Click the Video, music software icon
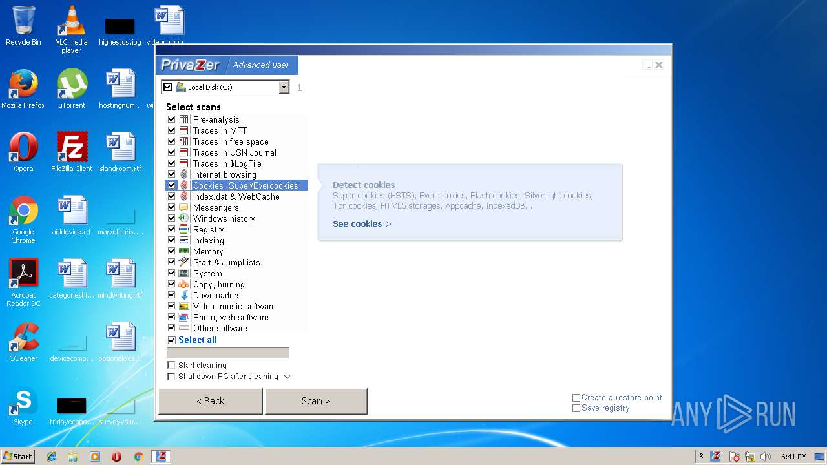 [184, 306]
